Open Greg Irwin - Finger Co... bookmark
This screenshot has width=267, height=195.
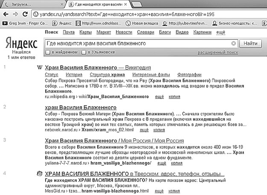[x=25, y=23]
